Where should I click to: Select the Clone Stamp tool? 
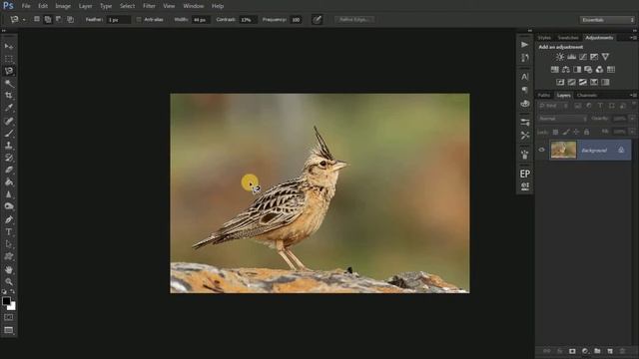[9, 146]
